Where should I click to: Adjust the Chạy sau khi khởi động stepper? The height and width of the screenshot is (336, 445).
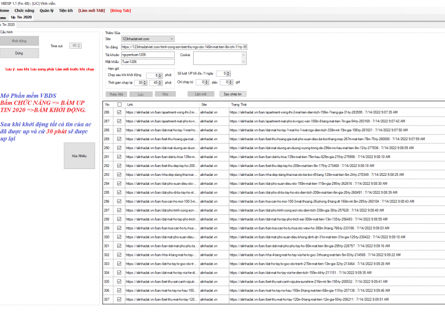[x=162, y=75]
